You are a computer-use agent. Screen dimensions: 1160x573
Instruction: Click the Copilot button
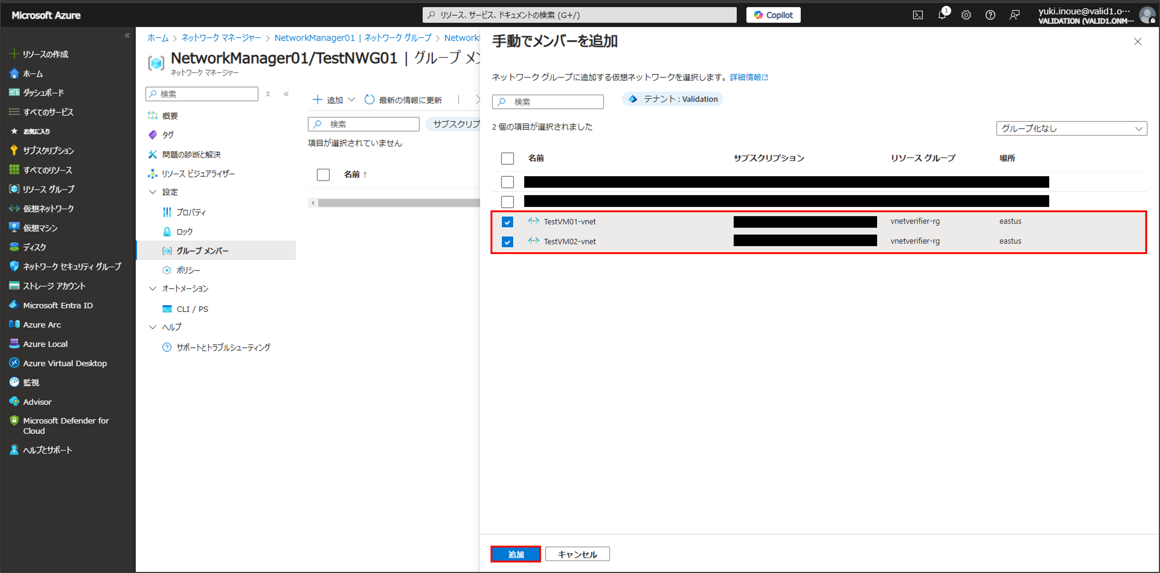[773, 15]
